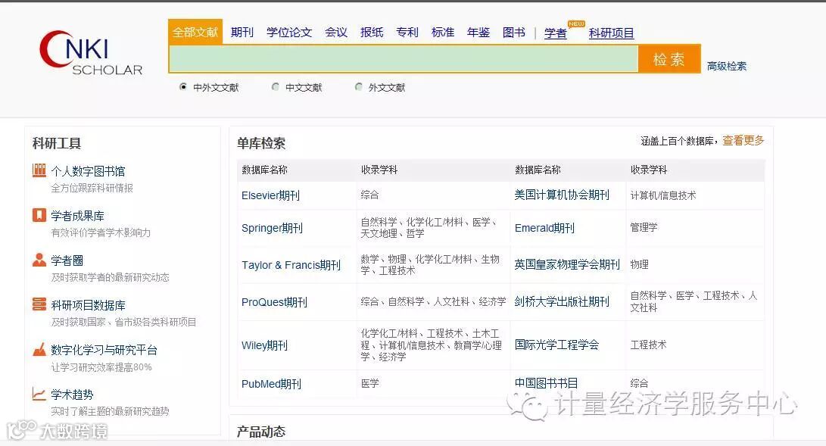Open the 英国皇家物理学会期刊 database
This screenshot has height=446, width=826.
(567, 264)
